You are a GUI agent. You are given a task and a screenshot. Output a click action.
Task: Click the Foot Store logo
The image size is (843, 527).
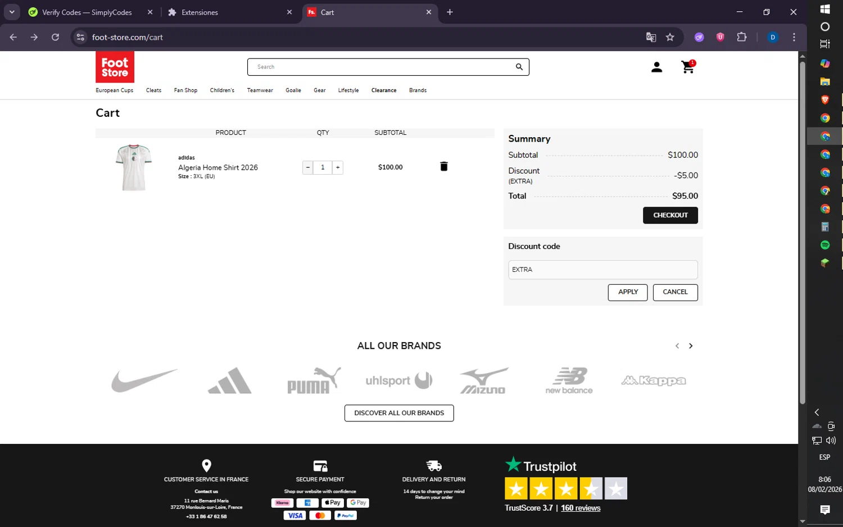point(115,67)
